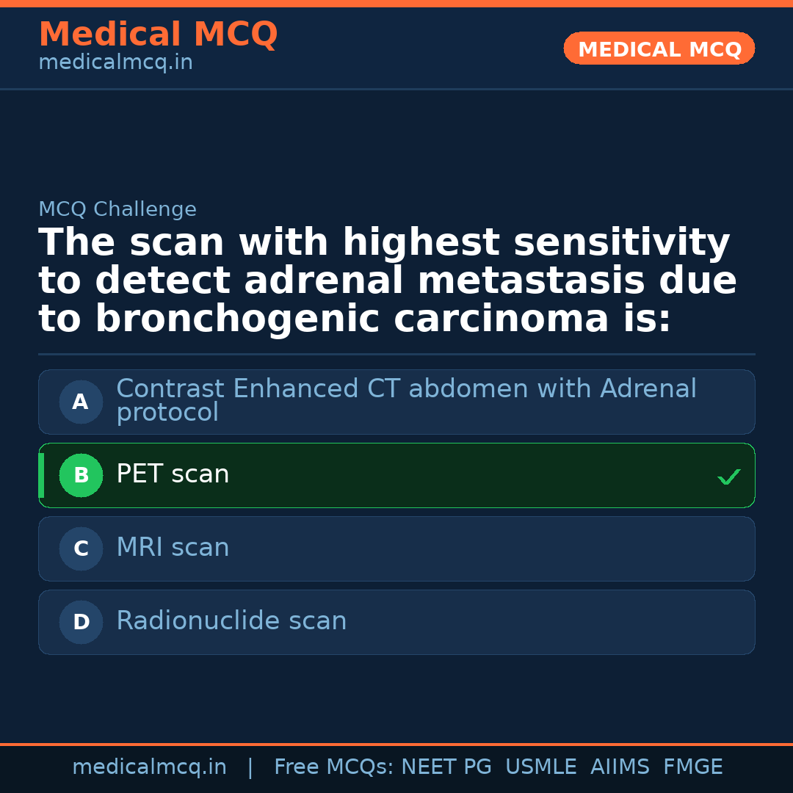Pick the Radionuclide scan answer text
Viewport: 793px width, 793px height.
pyautogui.click(x=231, y=622)
